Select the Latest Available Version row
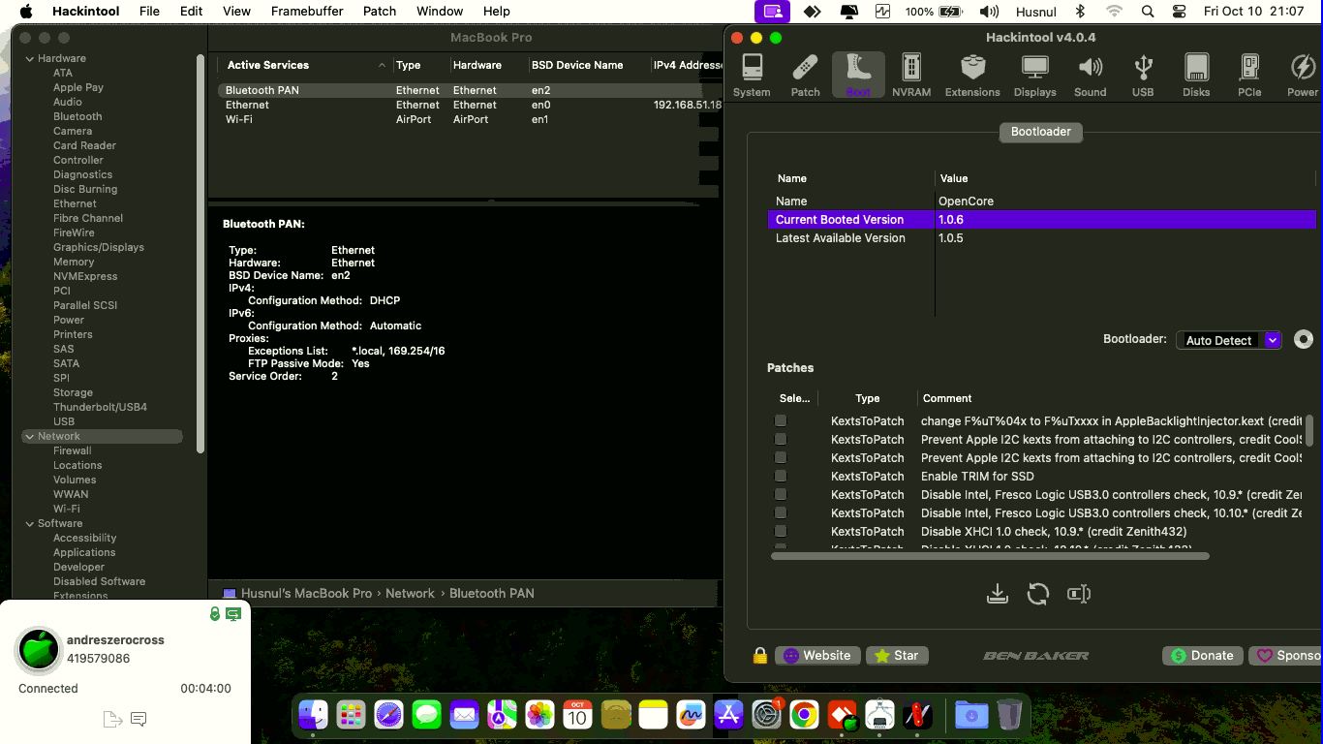 (x=1041, y=238)
